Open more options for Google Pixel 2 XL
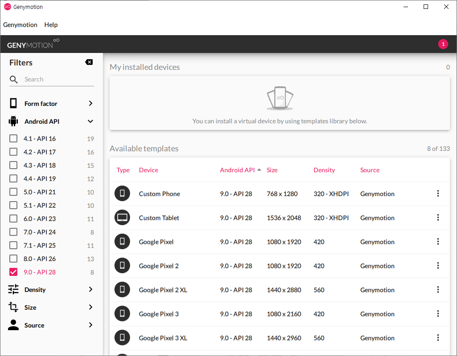The width and height of the screenshot is (457, 356). click(x=438, y=290)
